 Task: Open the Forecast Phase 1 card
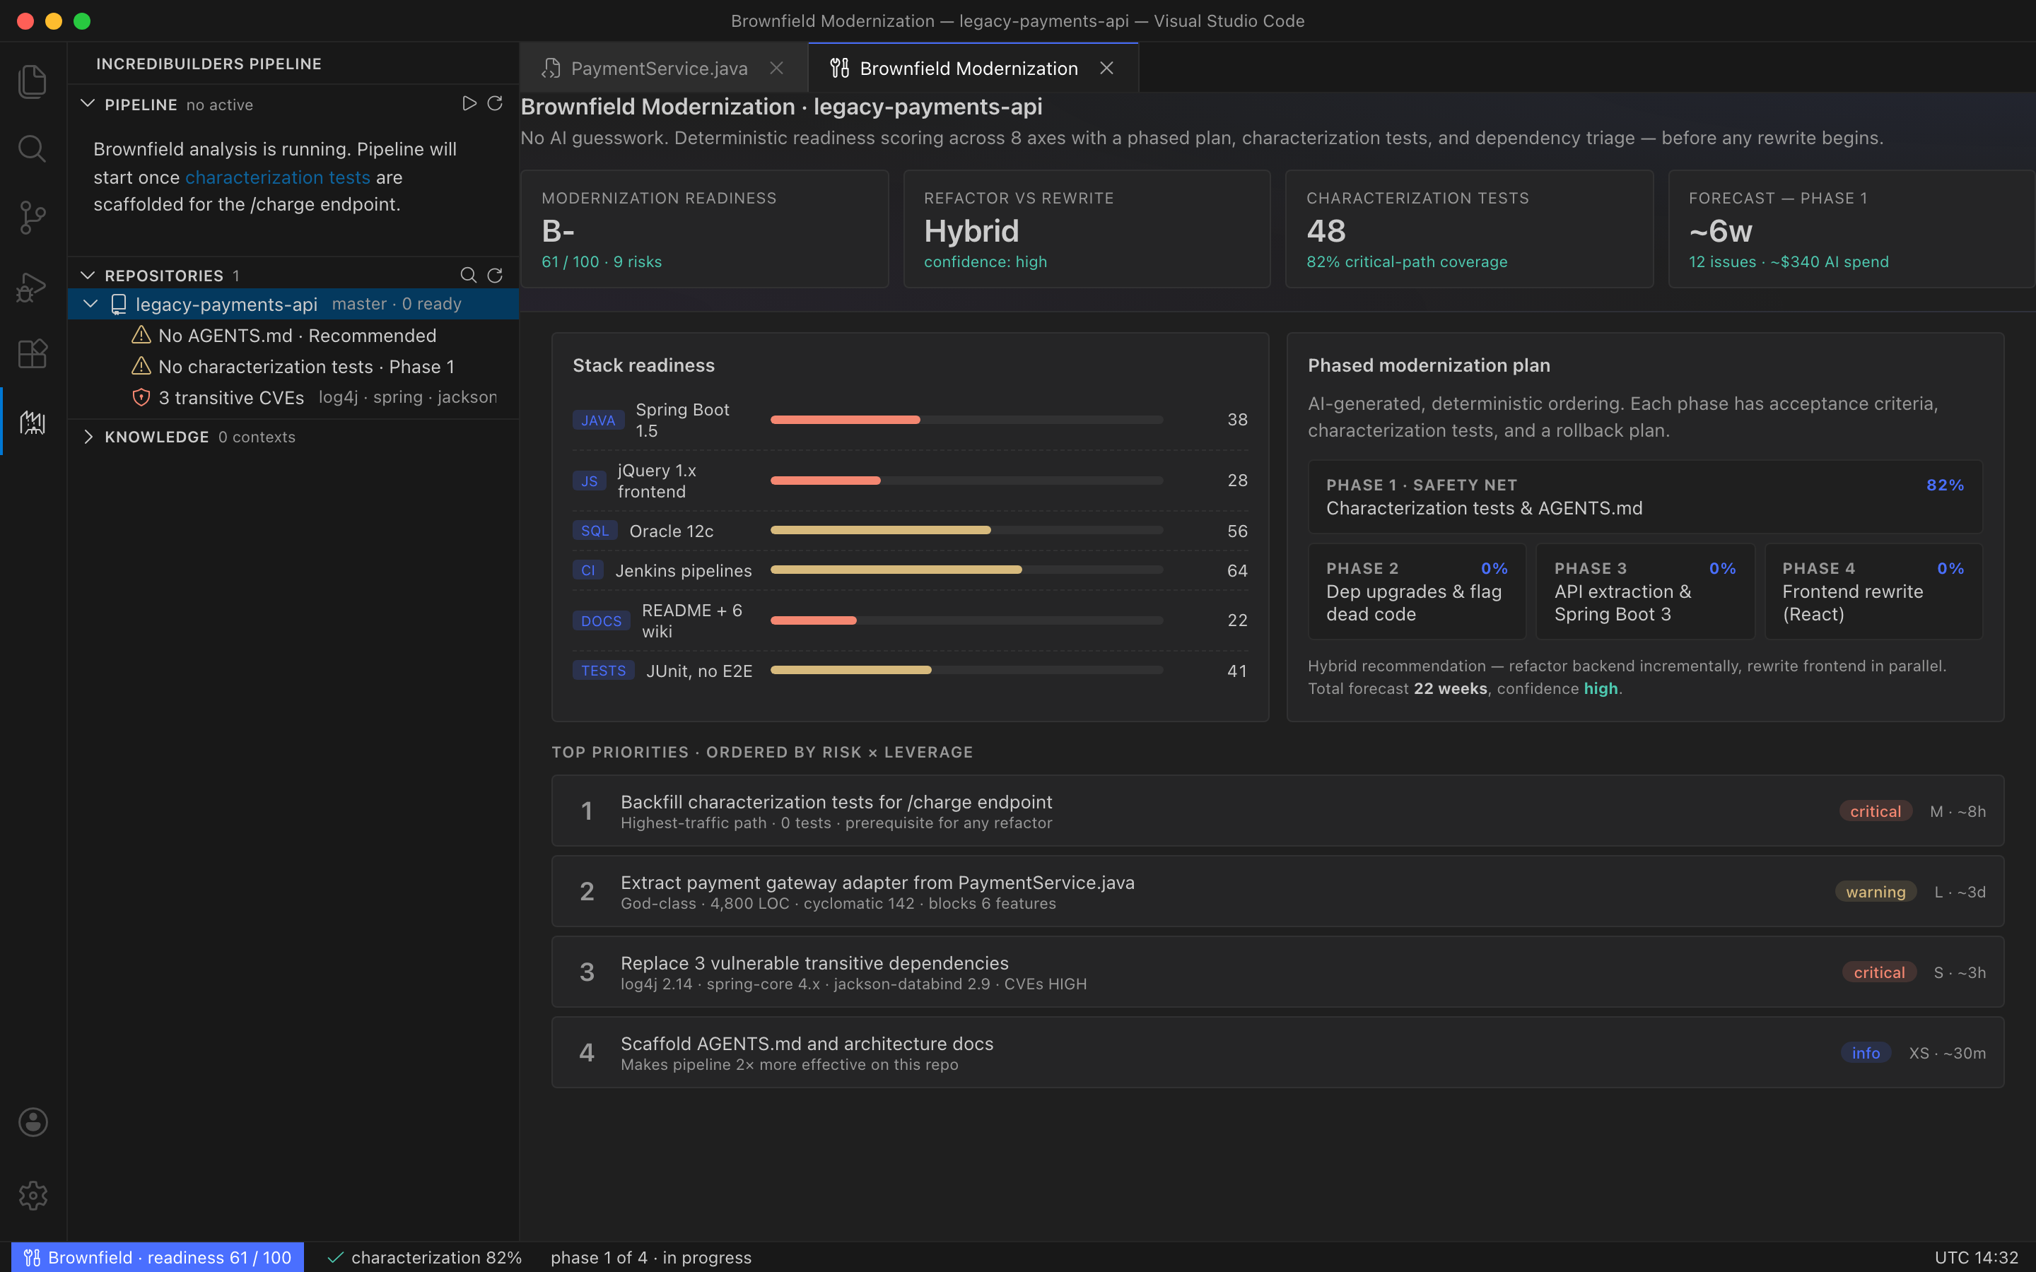1851,229
